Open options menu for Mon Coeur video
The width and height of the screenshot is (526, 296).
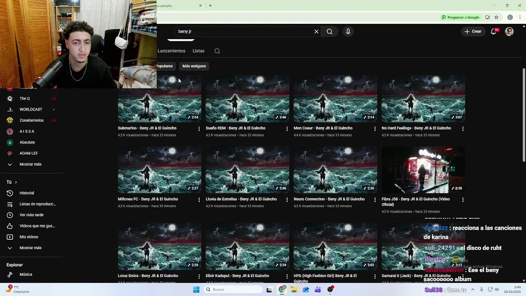375,129
